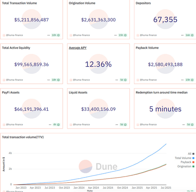
Task: Open the Average APY title link
Action: point(78,48)
